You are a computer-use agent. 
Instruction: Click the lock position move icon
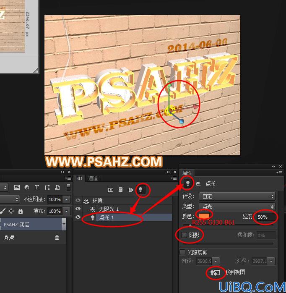[11, 211]
